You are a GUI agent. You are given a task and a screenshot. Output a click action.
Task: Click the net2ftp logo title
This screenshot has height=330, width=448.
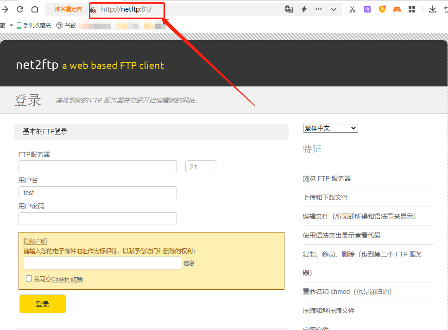37,65
